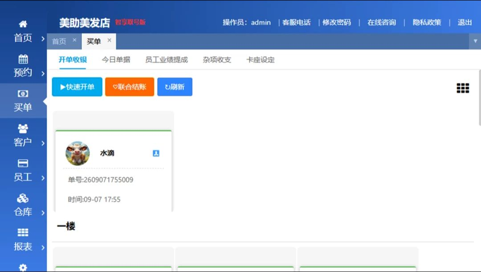This screenshot has width=481, height=272.
Task: Expand the 仓库 sidebar chevron
Action: tap(43, 212)
